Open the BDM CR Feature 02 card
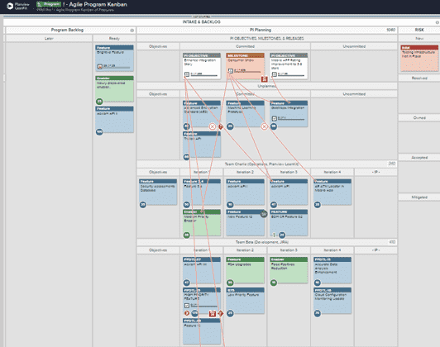The width and height of the screenshot is (440, 347). pos(289,222)
